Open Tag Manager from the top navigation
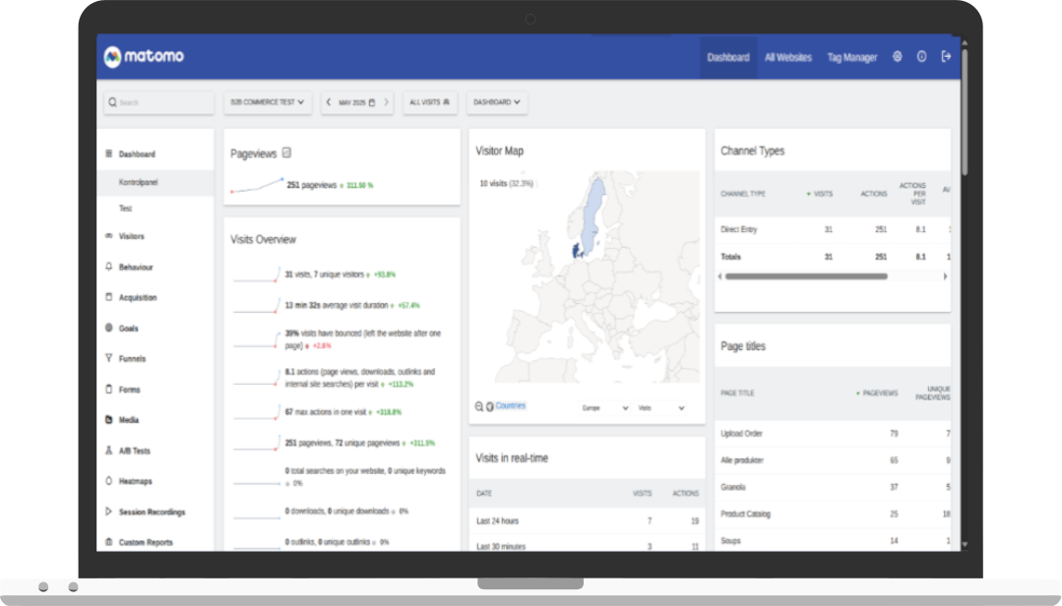 click(852, 57)
